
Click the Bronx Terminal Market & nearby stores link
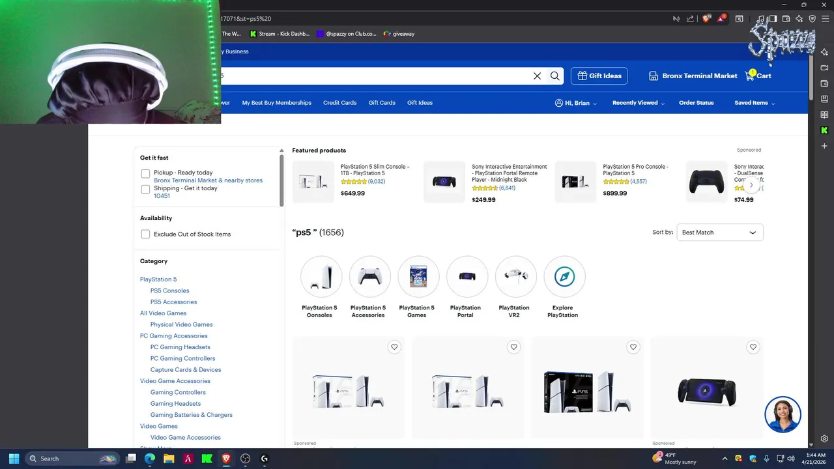(x=208, y=180)
